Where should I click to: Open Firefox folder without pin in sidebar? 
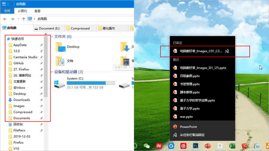(18, 142)
